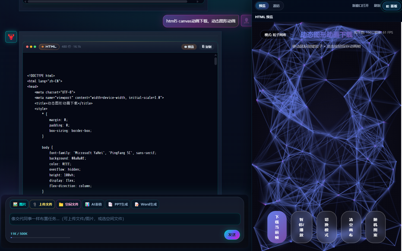This screenshot has height=251, width=402.
Task: Click the 模式: 粒子网络 mode badge
Action: click(275, 35)
